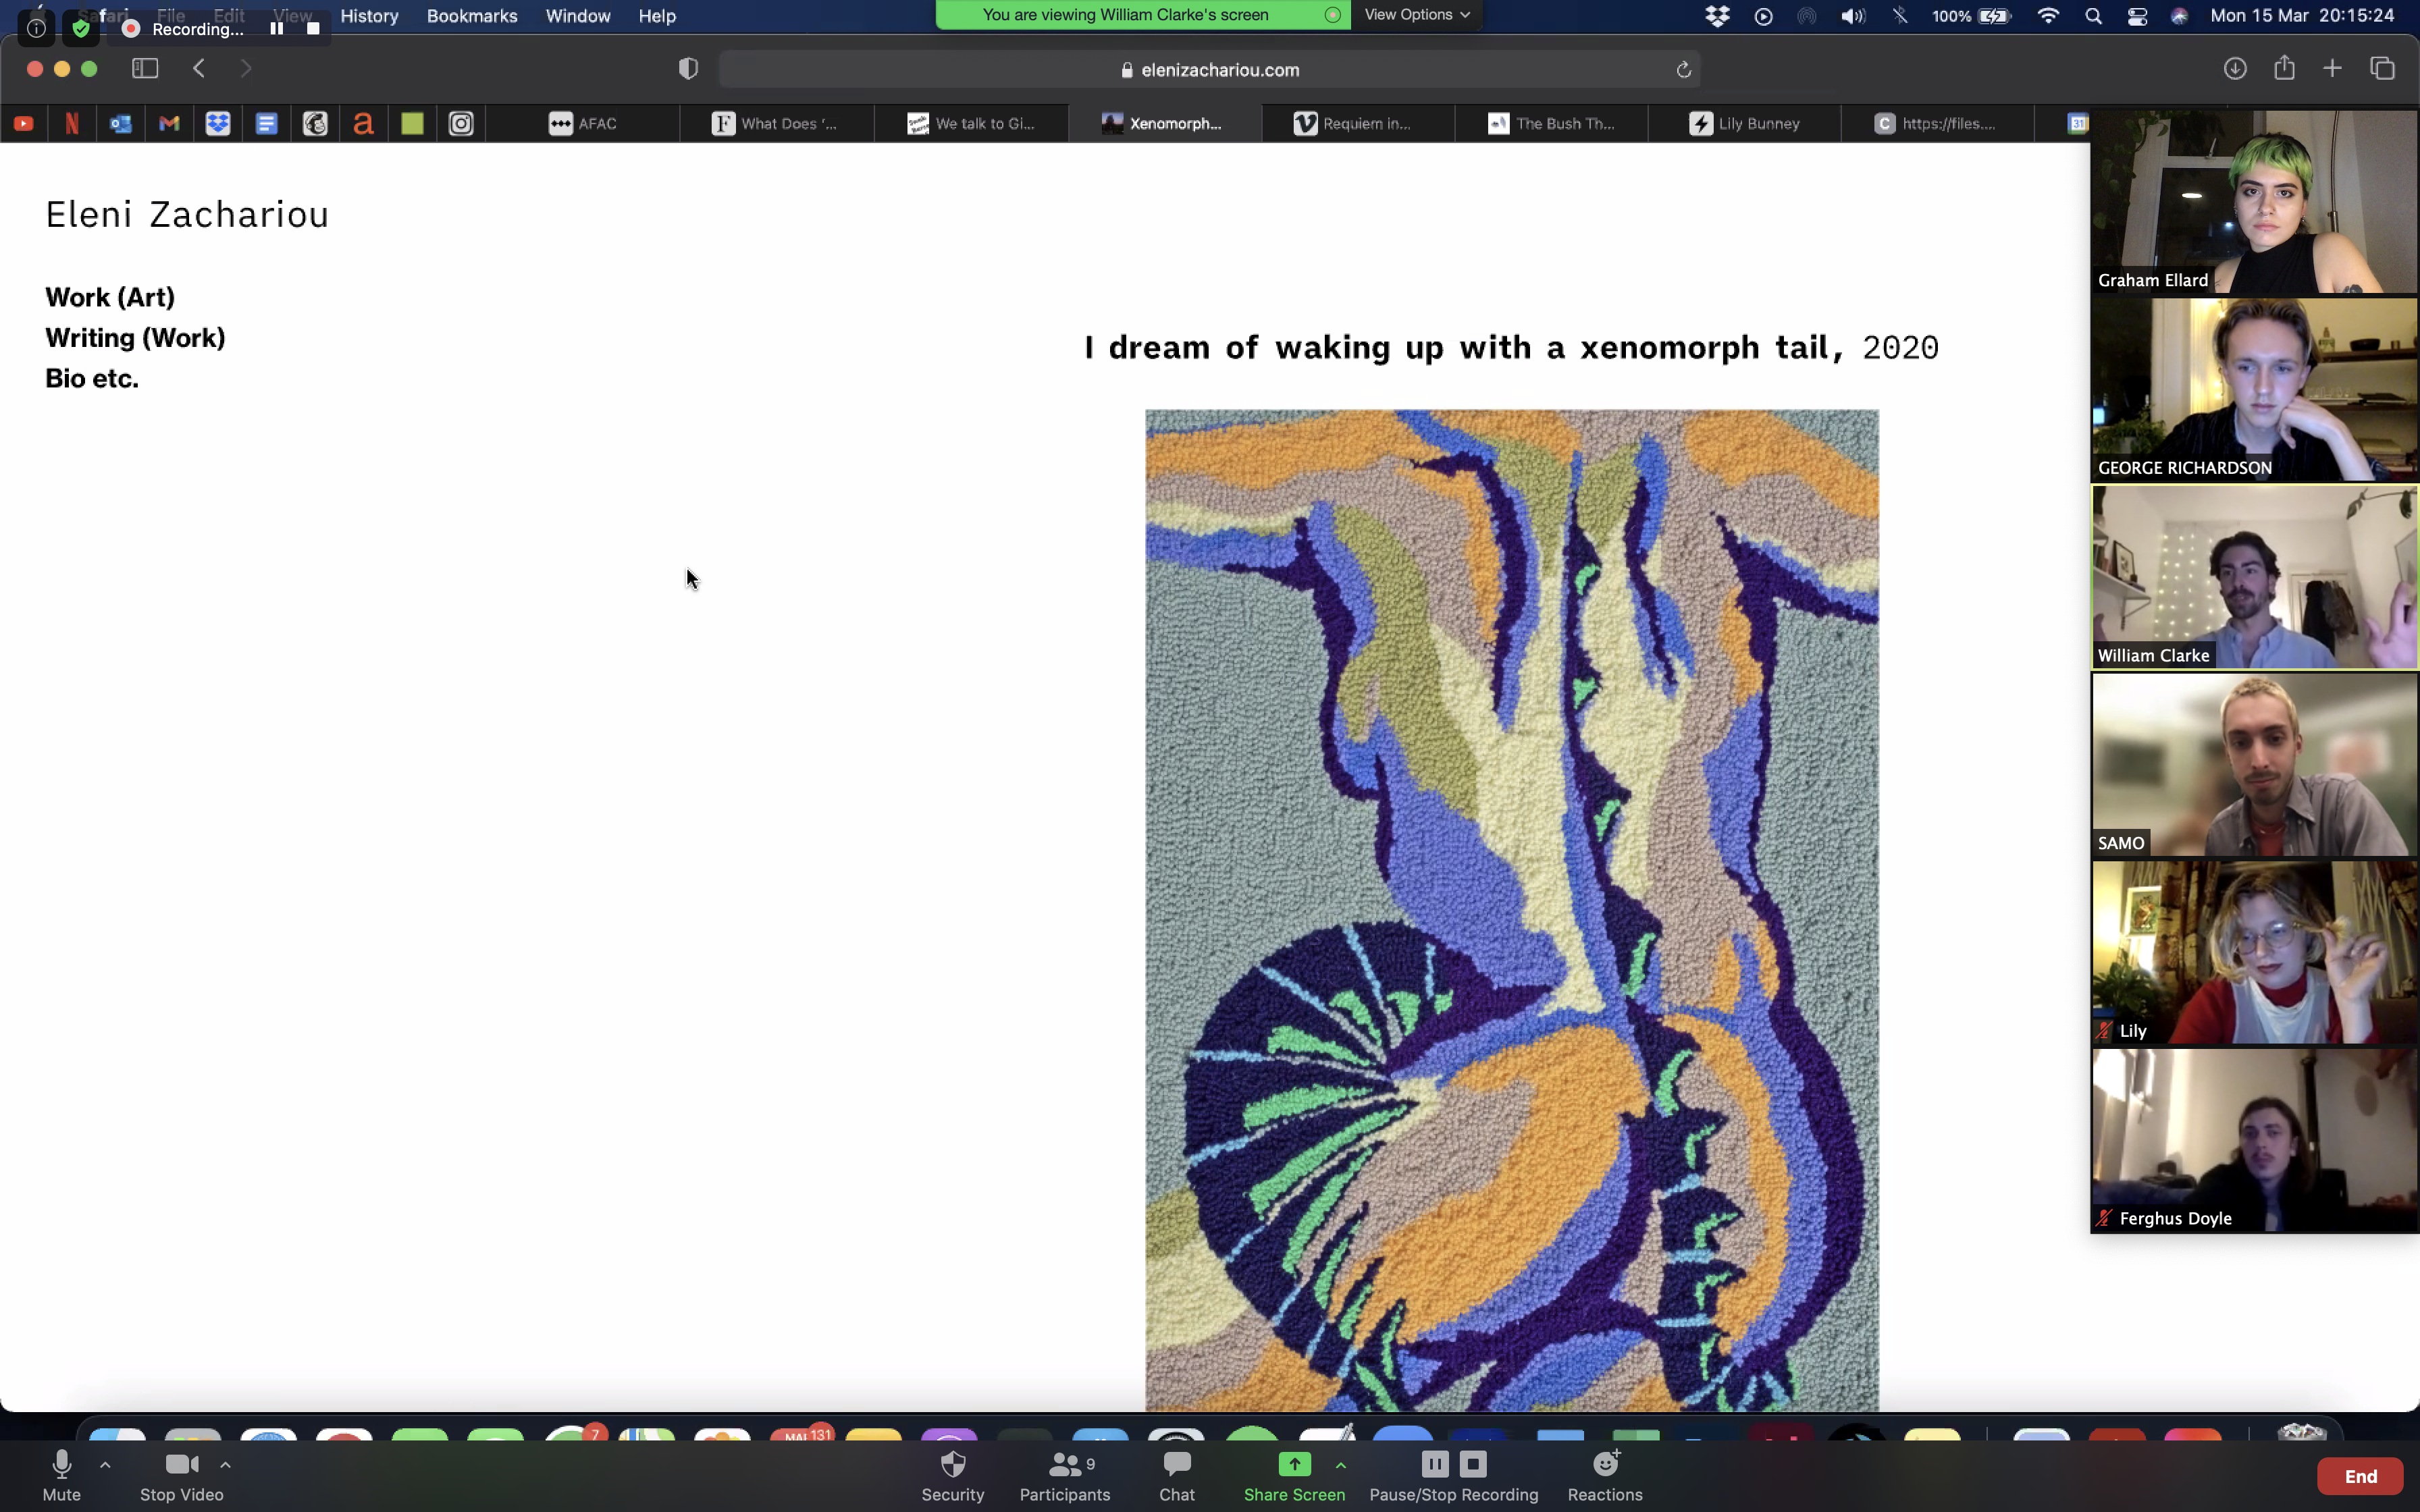2420x1512 pixels.
Task: Open the Netflix favorite
Action: [72, 123]
